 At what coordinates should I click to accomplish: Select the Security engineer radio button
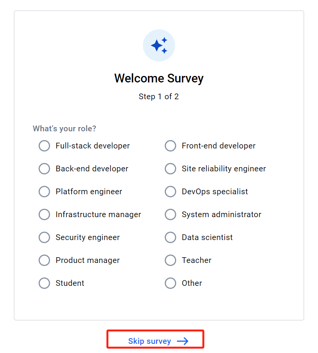tap(44, 237)
